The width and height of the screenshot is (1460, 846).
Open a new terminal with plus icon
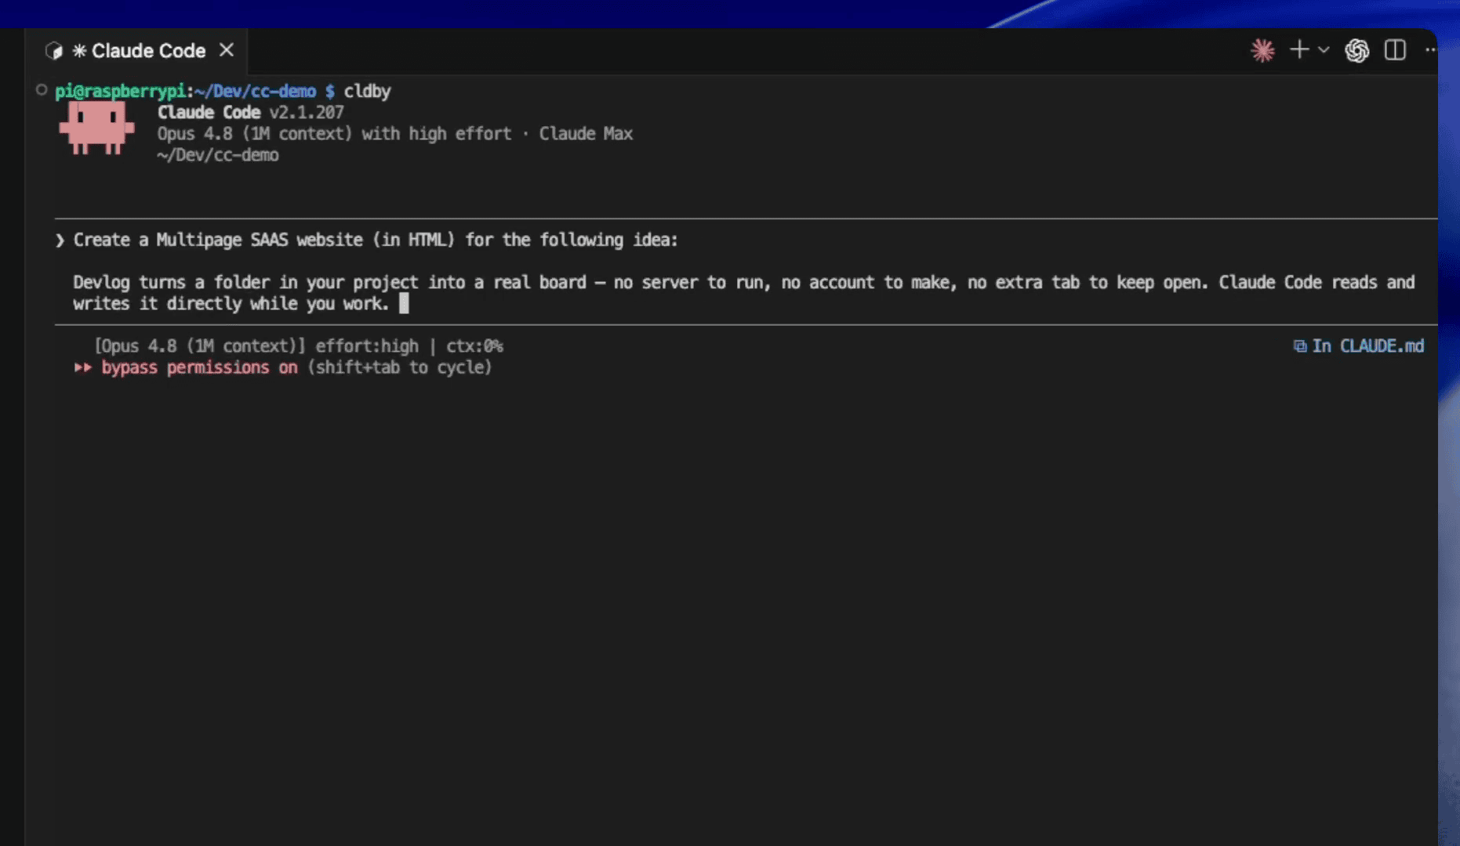click(x=1299, y=50)
